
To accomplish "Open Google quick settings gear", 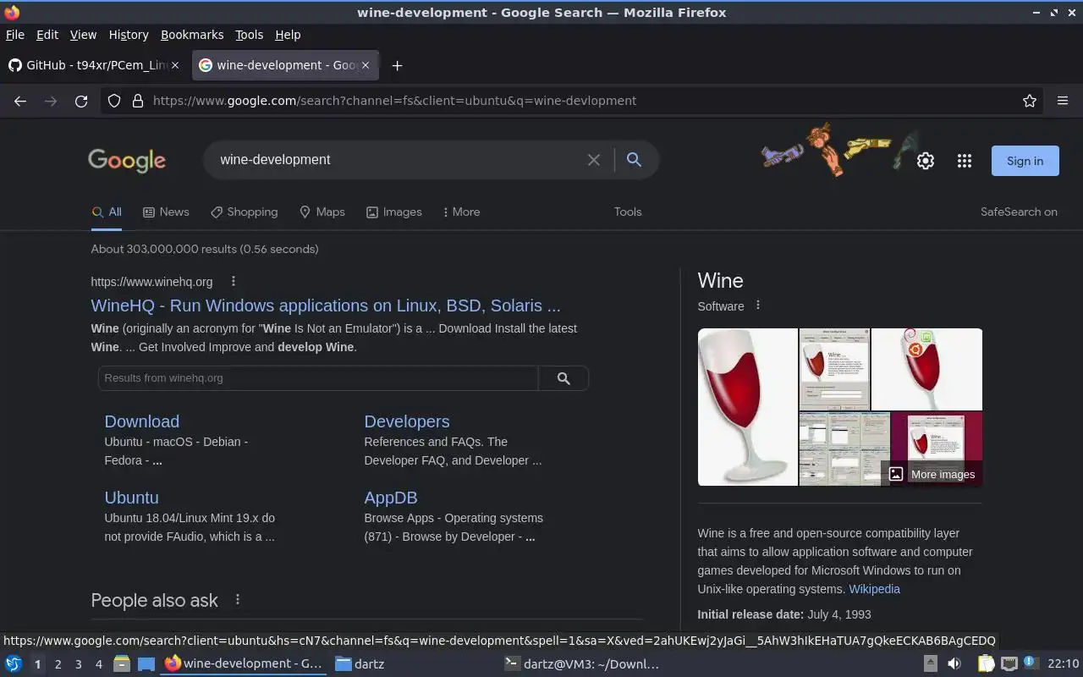I will coord(926,161).
